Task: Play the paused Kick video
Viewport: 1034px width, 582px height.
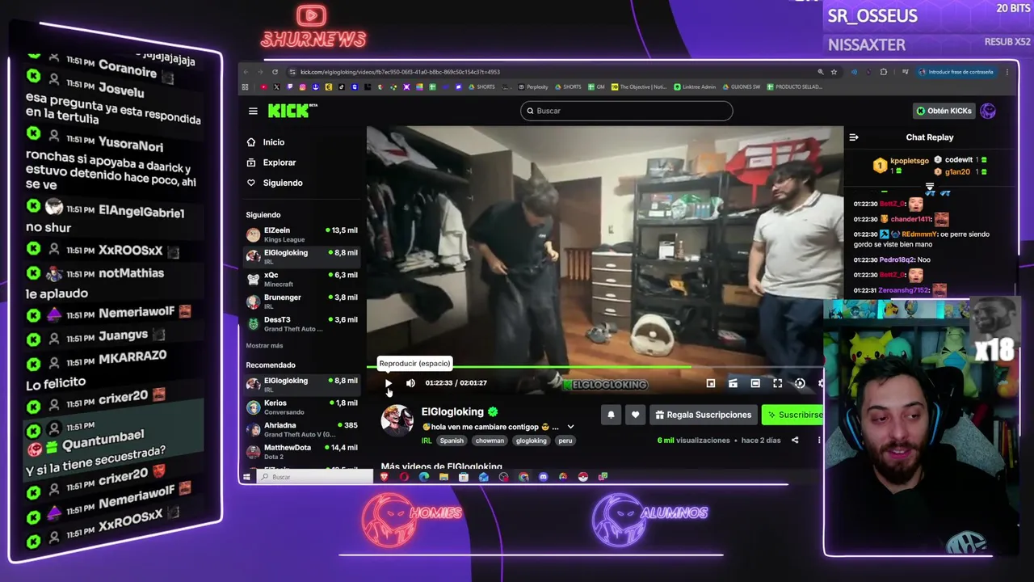Action: click(388, 383)
